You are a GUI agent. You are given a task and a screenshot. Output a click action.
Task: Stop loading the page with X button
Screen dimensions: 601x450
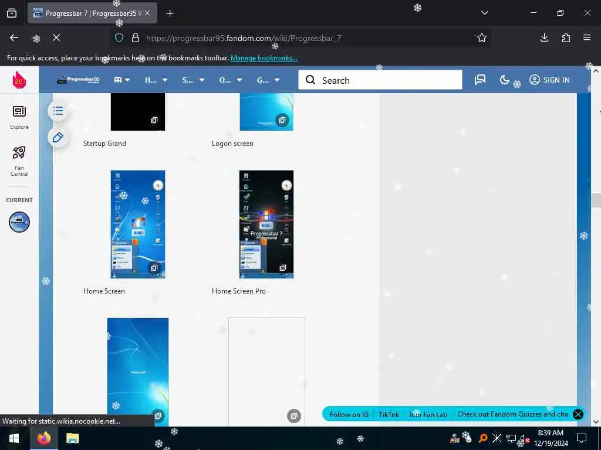point(56,37)
